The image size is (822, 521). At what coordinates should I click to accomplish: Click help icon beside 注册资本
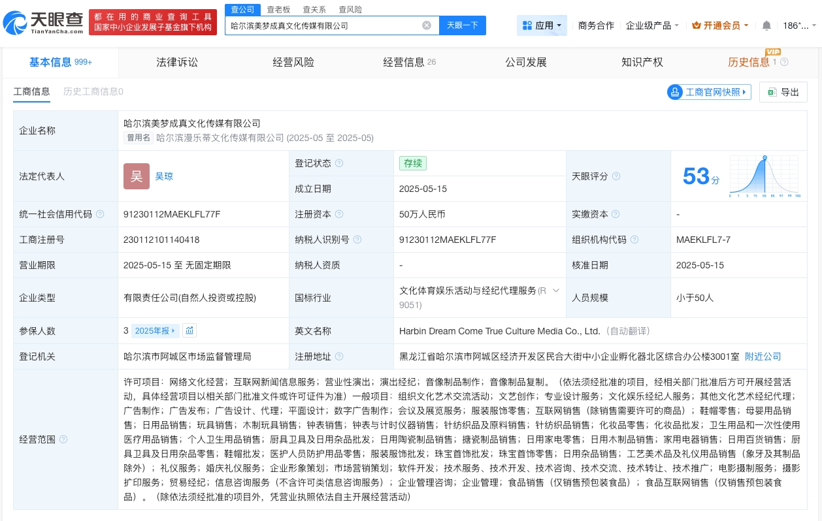click(339, 214)
